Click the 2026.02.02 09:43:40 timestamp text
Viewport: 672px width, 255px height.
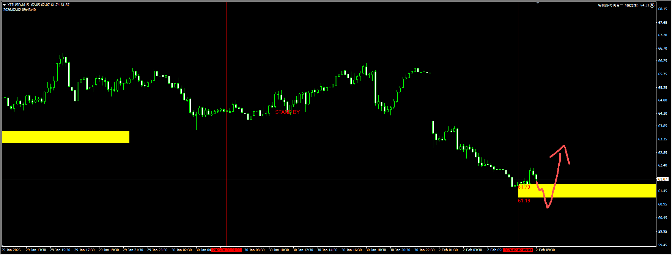coord(20,10)
